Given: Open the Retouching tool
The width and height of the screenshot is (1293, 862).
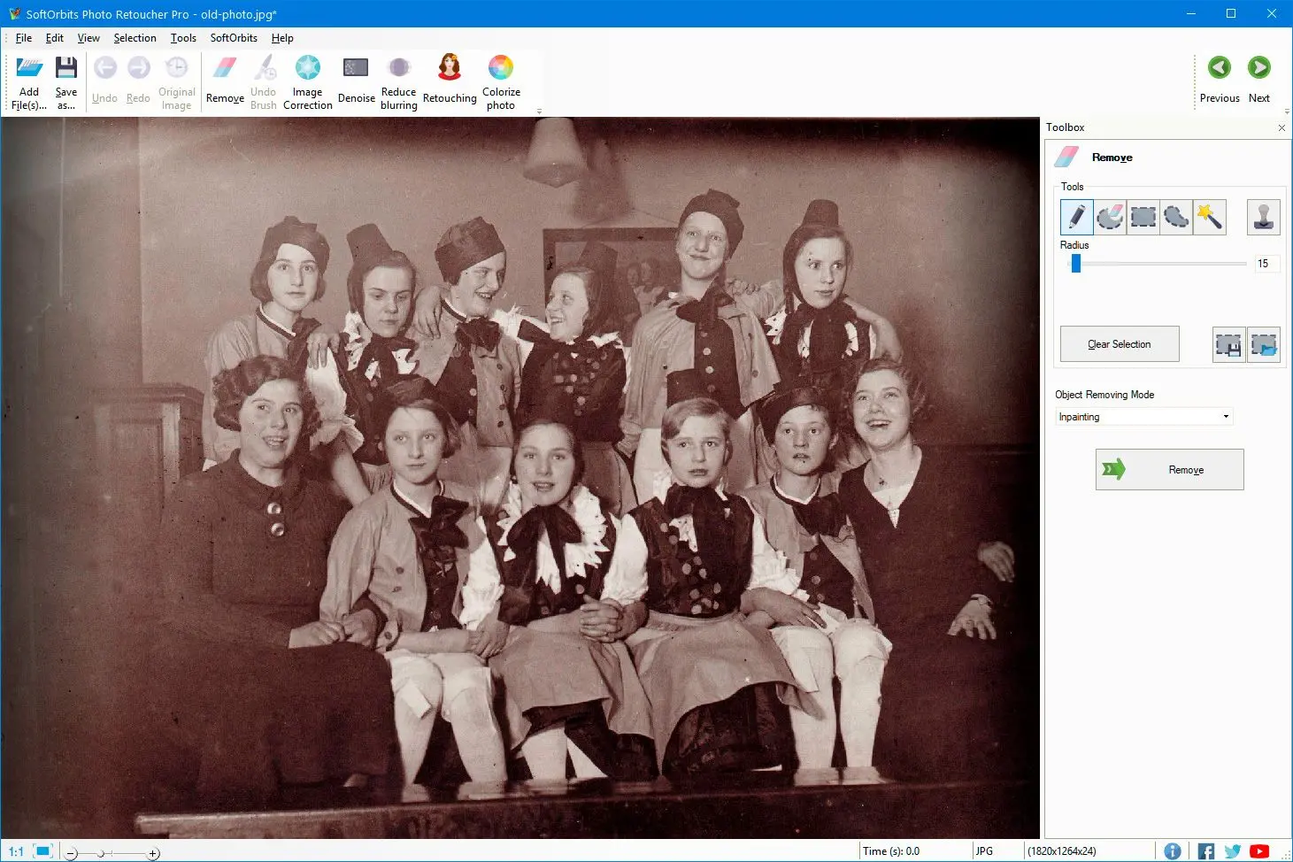Looking at the screenshot, I should (450, 82).
